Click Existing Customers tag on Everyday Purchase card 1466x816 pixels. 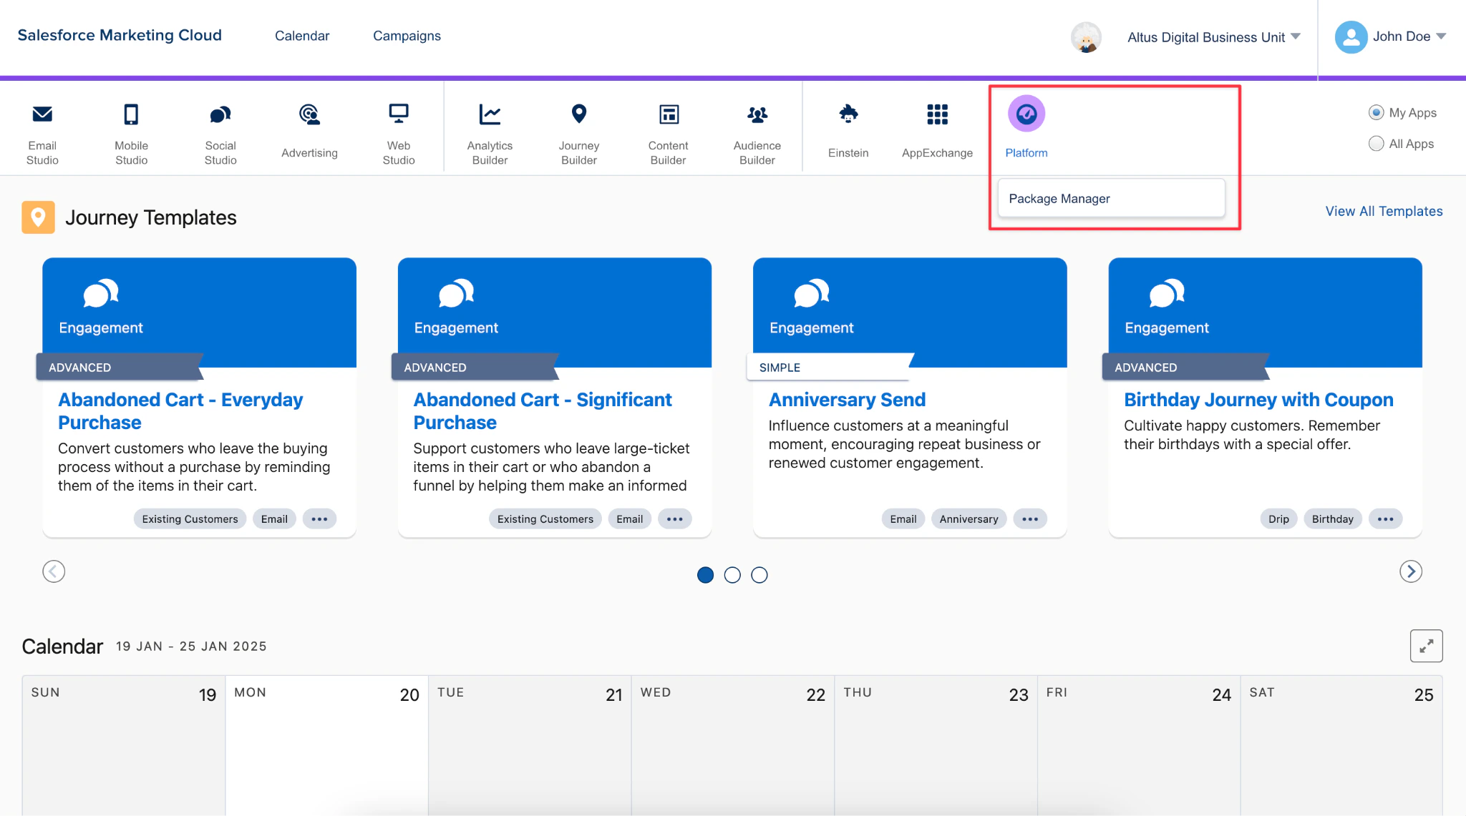(x=190, y=519)
